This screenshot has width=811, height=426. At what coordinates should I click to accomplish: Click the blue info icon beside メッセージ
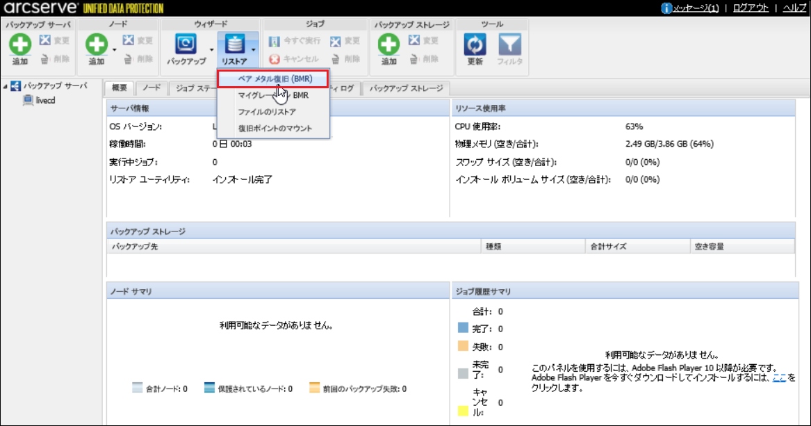tap(666, 8)
